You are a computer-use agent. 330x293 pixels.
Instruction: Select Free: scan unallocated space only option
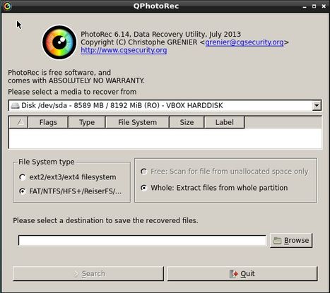[225, 172]
